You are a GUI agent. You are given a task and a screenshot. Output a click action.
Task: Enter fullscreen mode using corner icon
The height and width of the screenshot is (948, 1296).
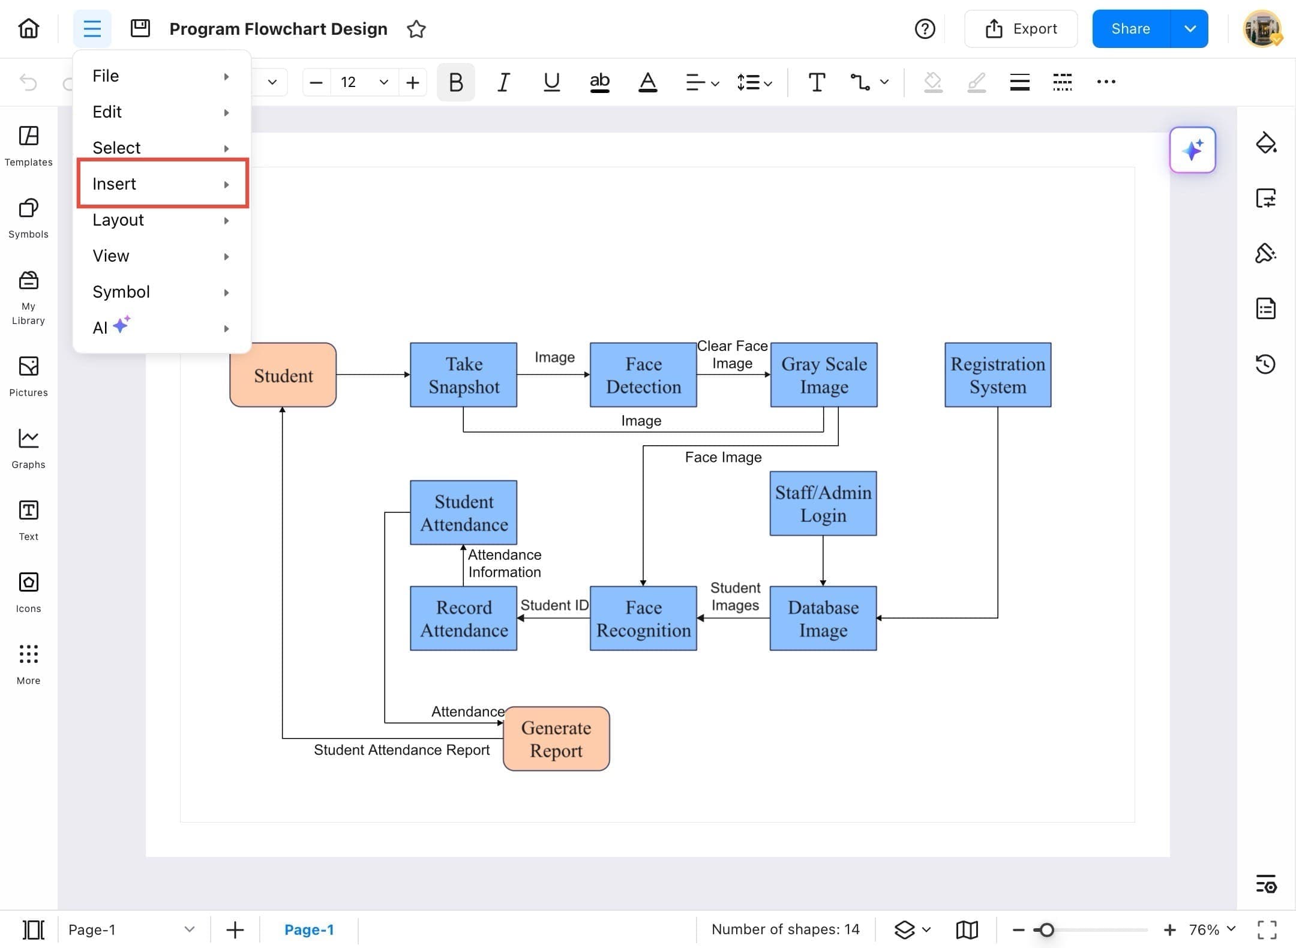[1267, 929]
